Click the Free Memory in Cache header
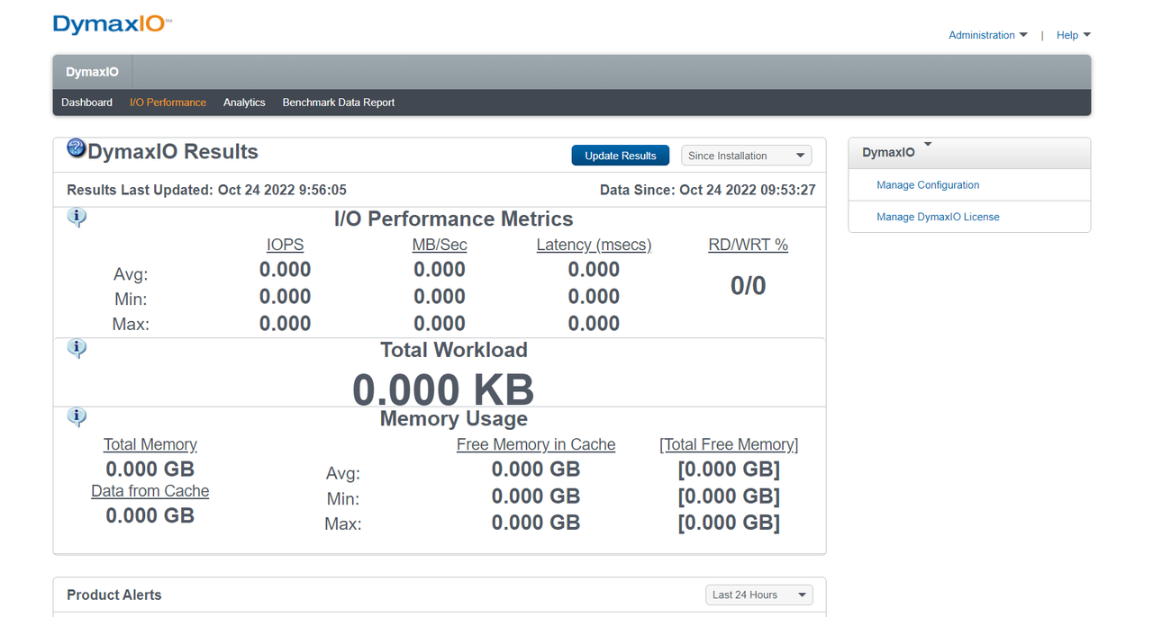The image size is (1153, 617). pyautogui.click(x=536, y=444)
